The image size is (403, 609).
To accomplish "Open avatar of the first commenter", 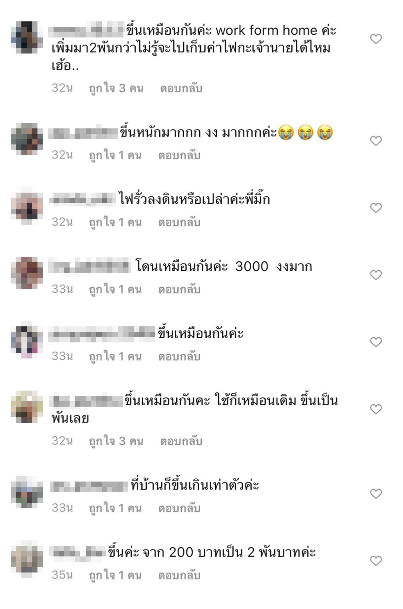I will tap(27, 37).
